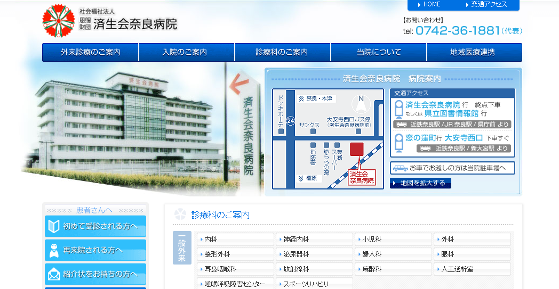Click the person icon on 再来院 button

54,251
